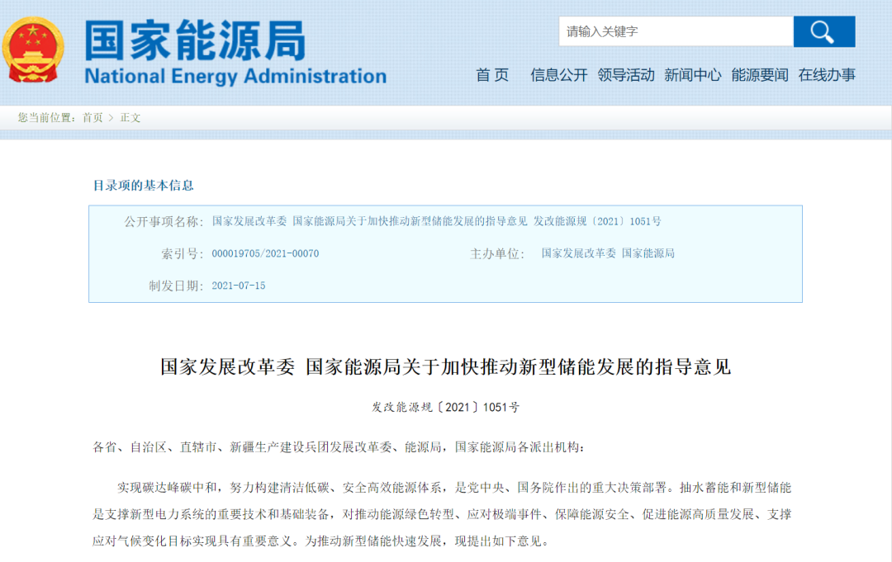Click the paragraph line starting 是支撑新型电力系统

pos(442,514)
